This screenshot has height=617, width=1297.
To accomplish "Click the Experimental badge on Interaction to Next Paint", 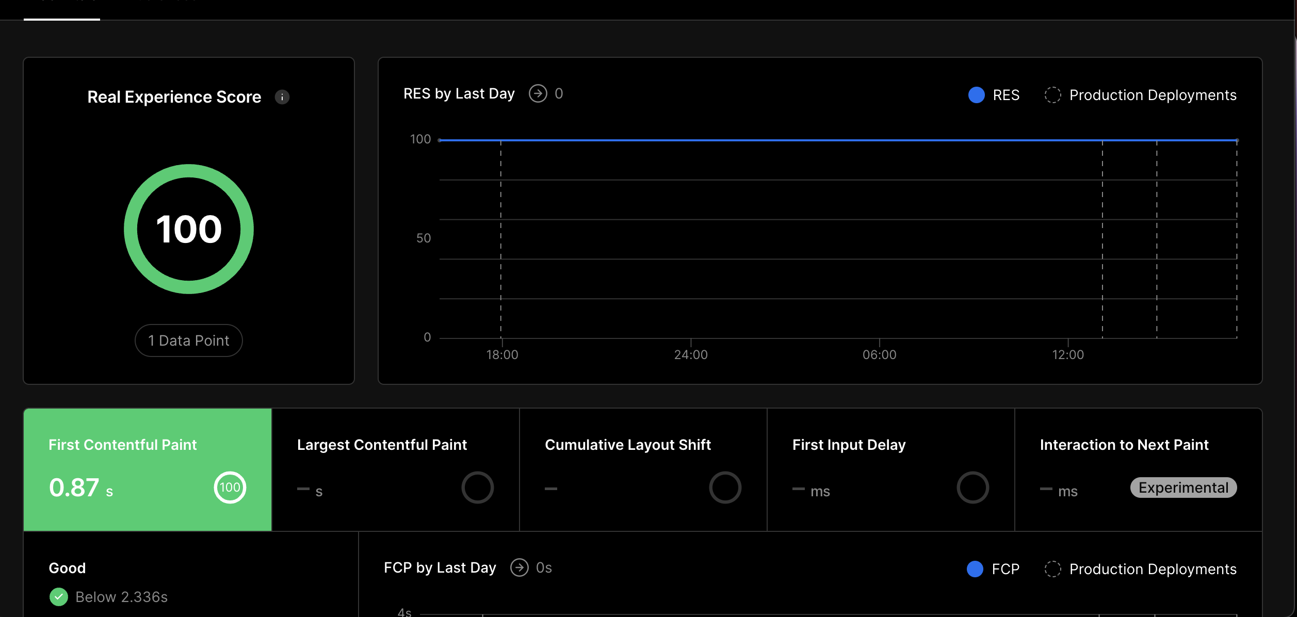I will click(1183, 488).
